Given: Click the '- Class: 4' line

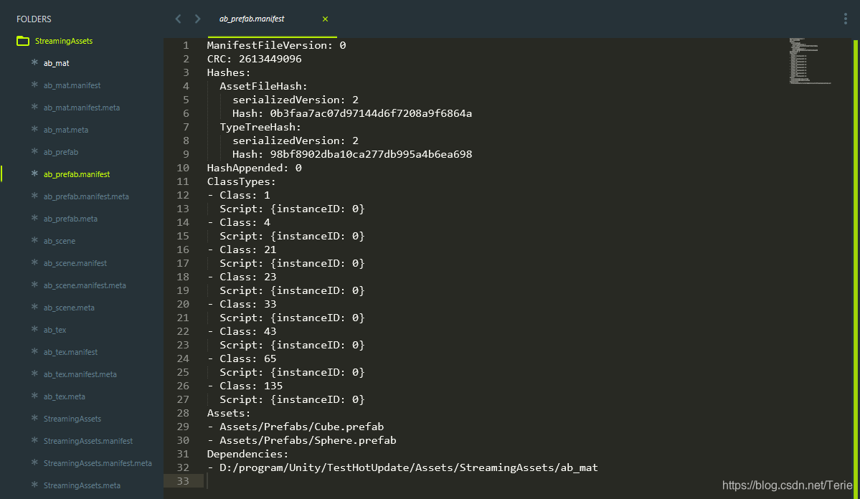Looking at the screenshot, I should point(239,222).
